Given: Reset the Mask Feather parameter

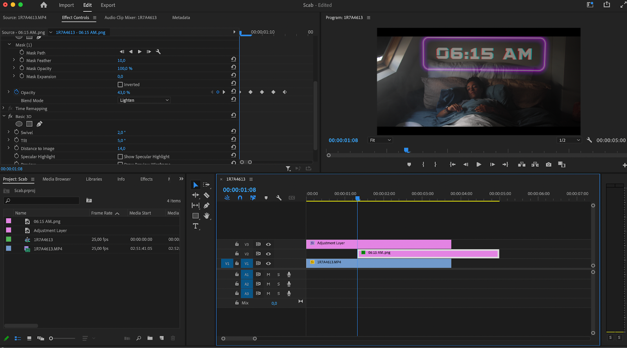Looking at the screenshot, I should coord(234,59).
